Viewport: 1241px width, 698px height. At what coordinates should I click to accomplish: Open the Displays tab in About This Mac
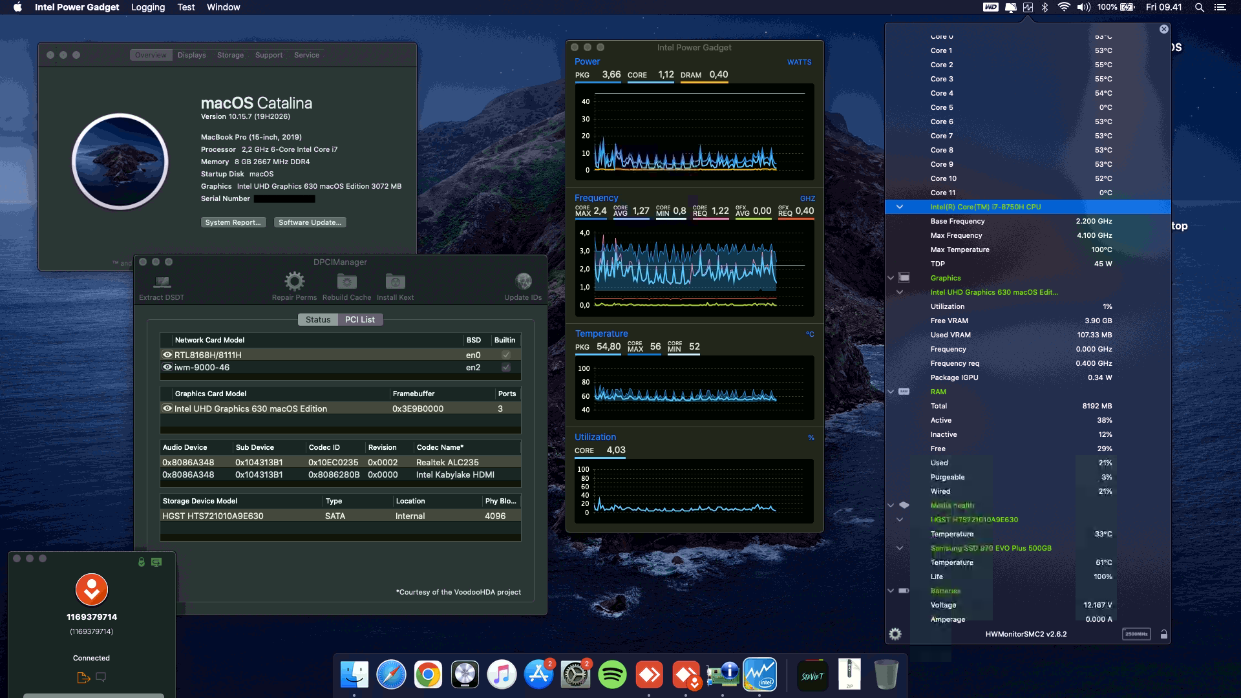[192, 55]
